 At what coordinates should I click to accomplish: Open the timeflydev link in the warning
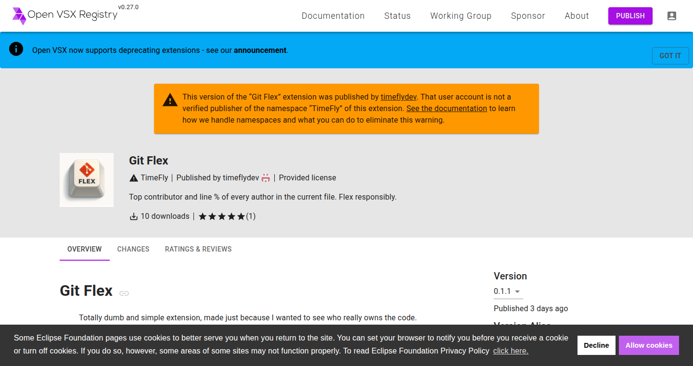398,97
